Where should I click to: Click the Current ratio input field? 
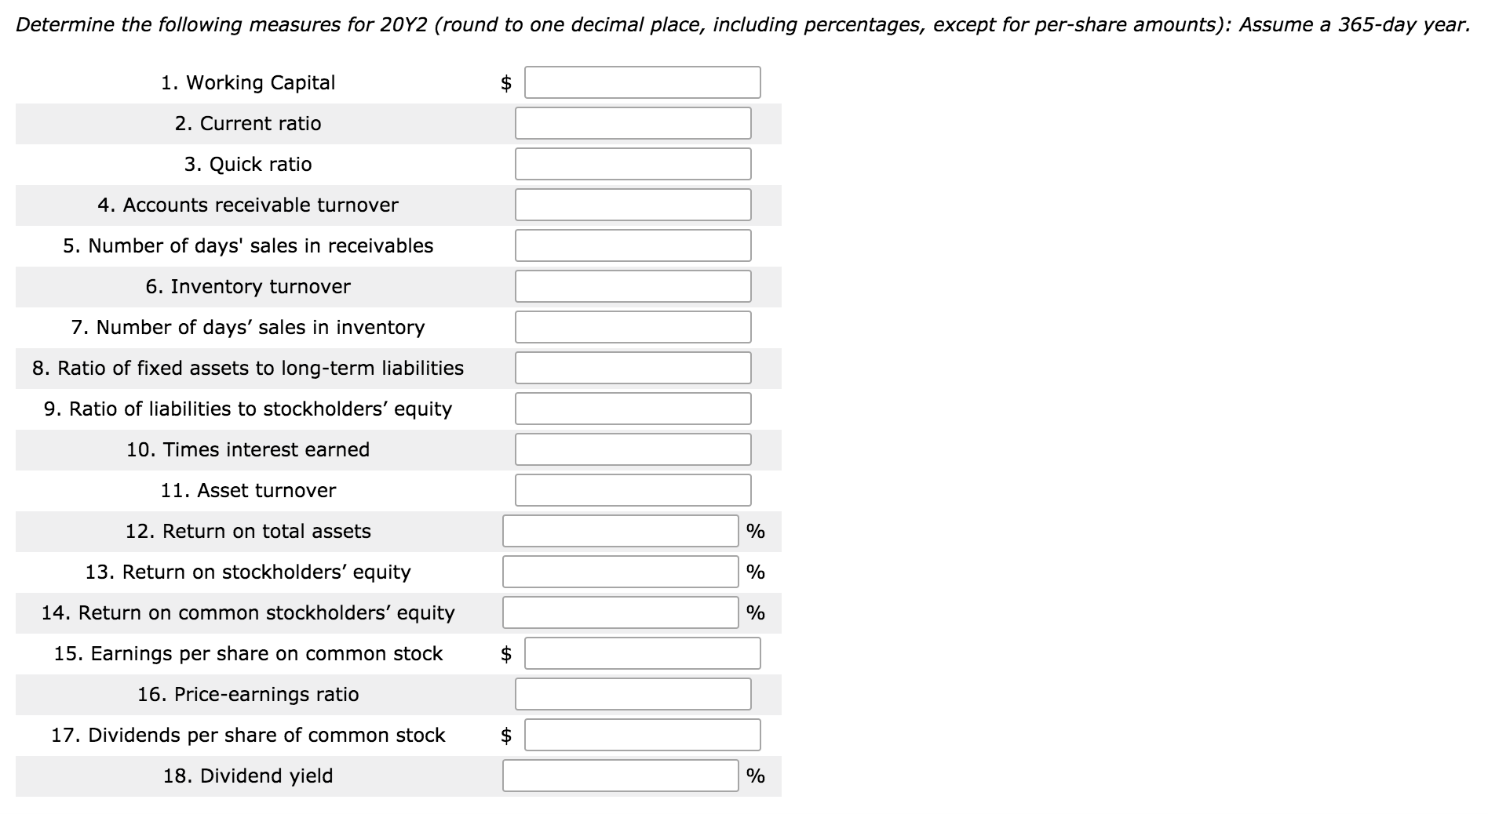(x=633, y=122)
